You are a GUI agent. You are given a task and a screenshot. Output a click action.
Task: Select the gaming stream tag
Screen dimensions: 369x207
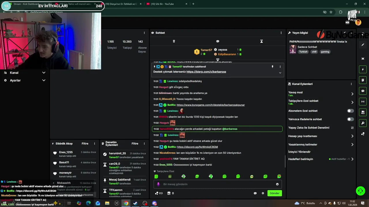pos(325,52)
